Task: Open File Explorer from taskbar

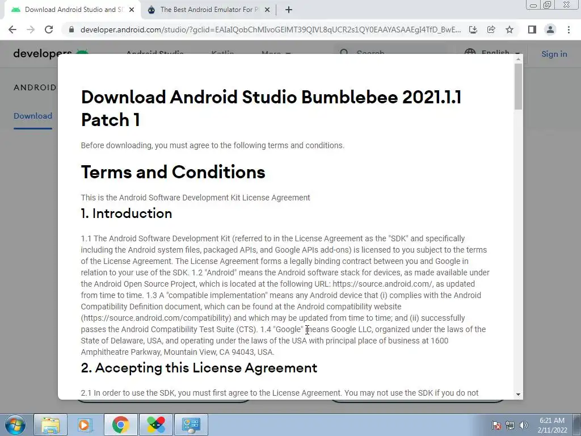Action: tap(50, 425)
